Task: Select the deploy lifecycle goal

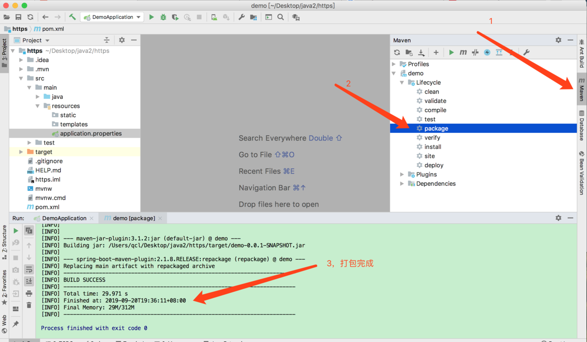Action: pos(429,165)
